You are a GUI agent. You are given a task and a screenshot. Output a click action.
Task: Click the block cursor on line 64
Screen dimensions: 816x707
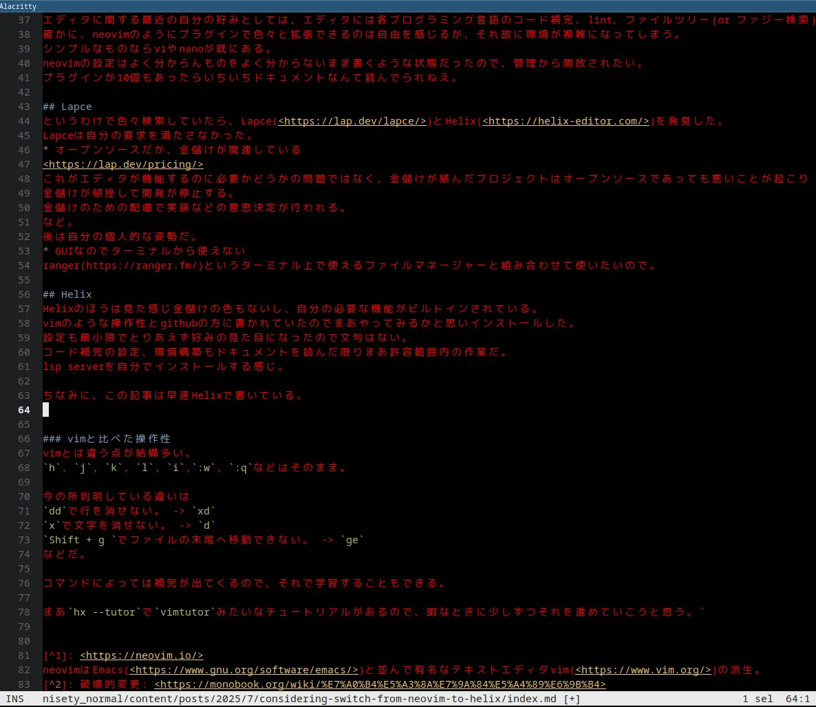(x=46, y=410)
